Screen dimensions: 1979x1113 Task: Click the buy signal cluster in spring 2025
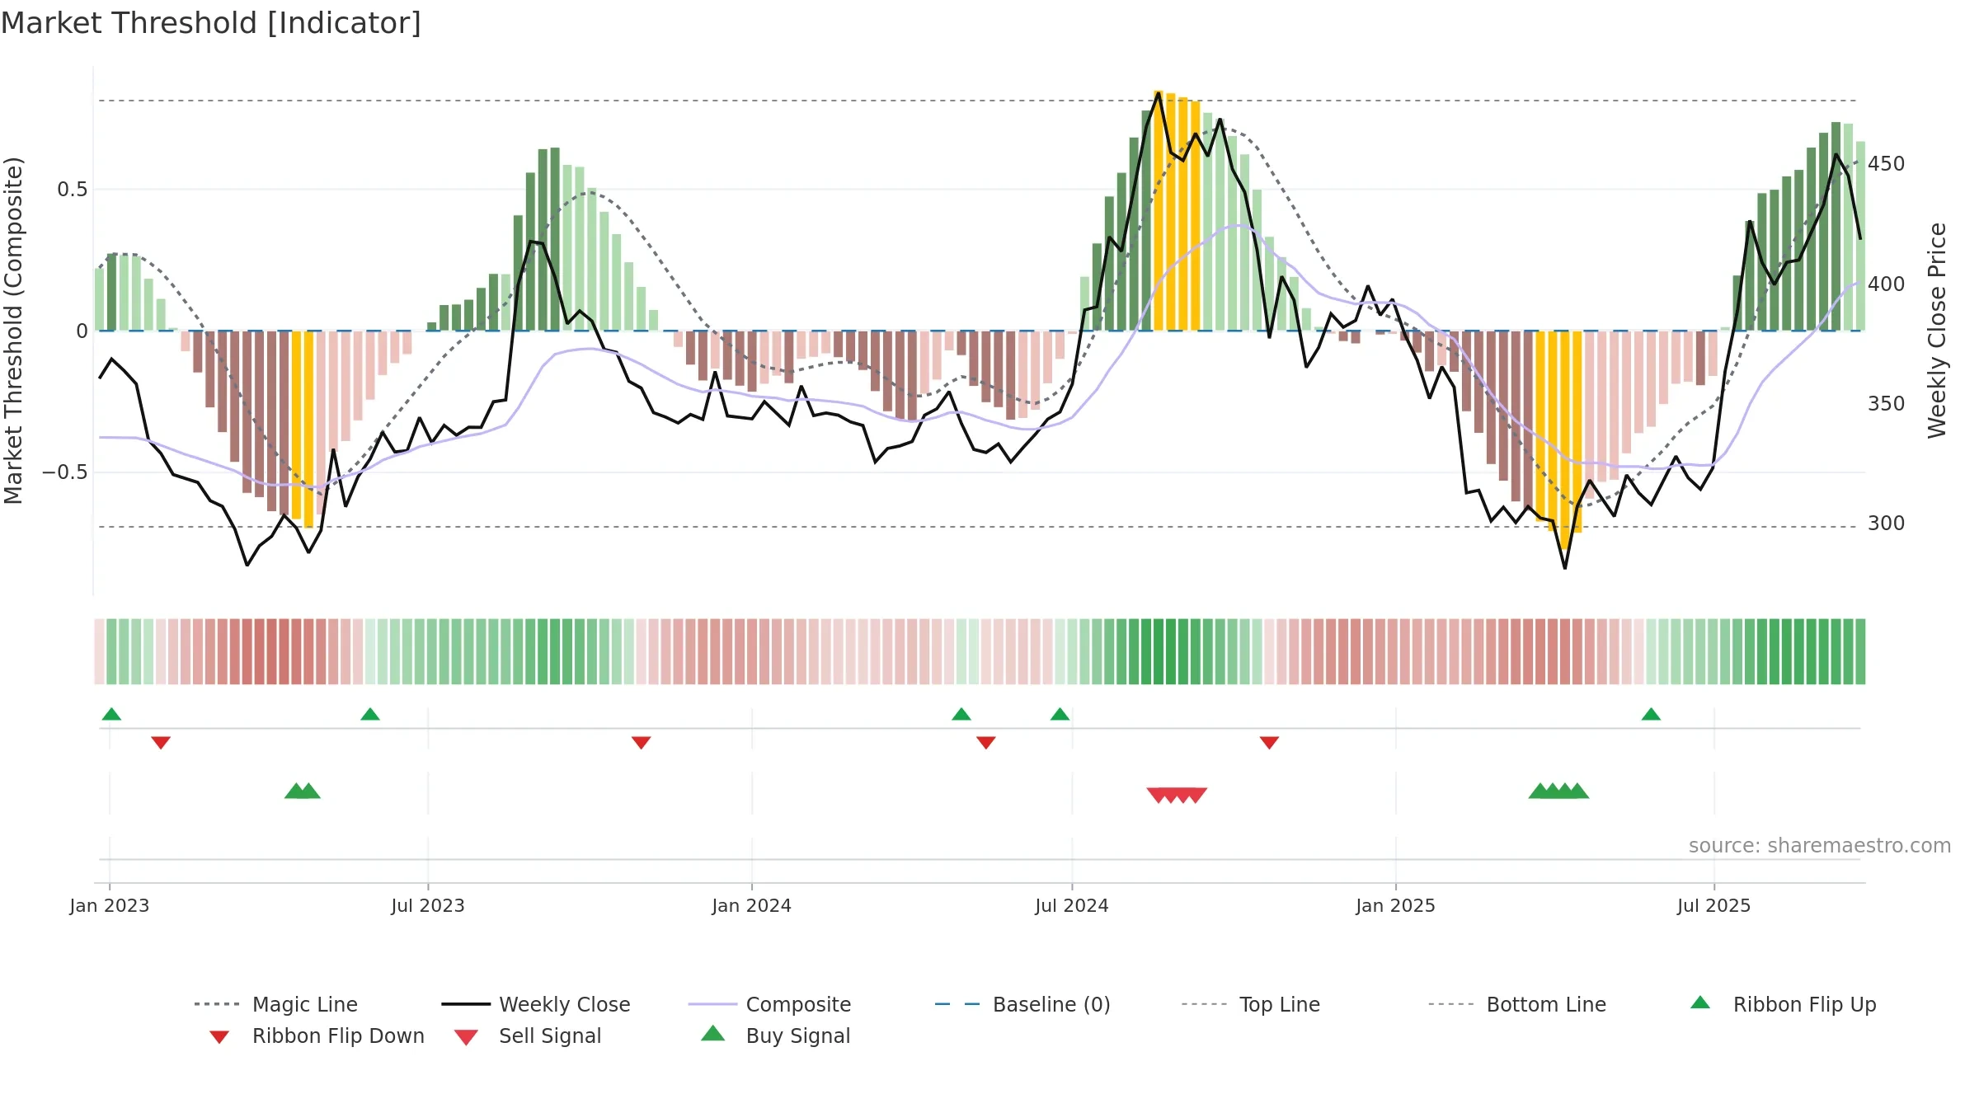click(1558, 791)
